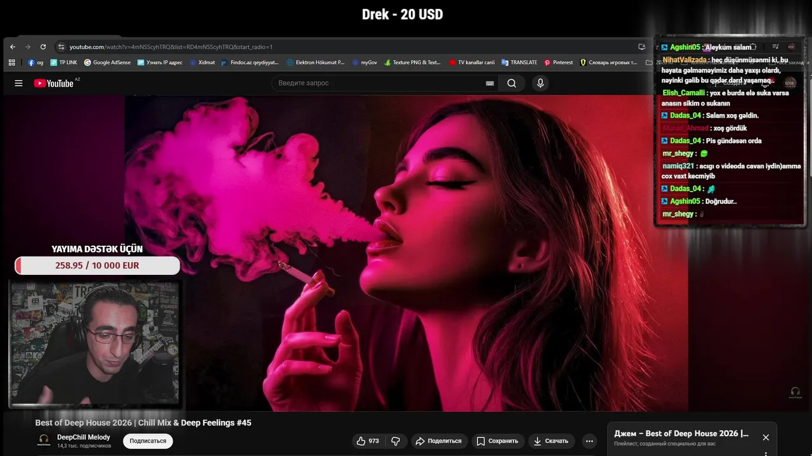Screen dimensions: 812x456
Task: Open the Pinterest bookmark
Action: click(558, 63)
